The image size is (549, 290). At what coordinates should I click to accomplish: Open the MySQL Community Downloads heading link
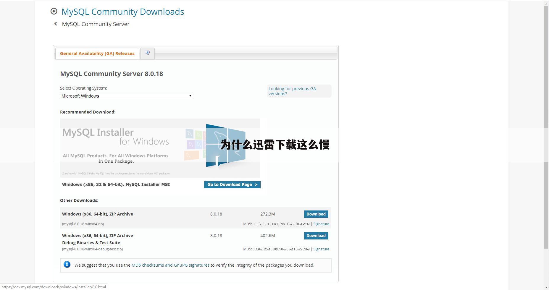(123, 12)
